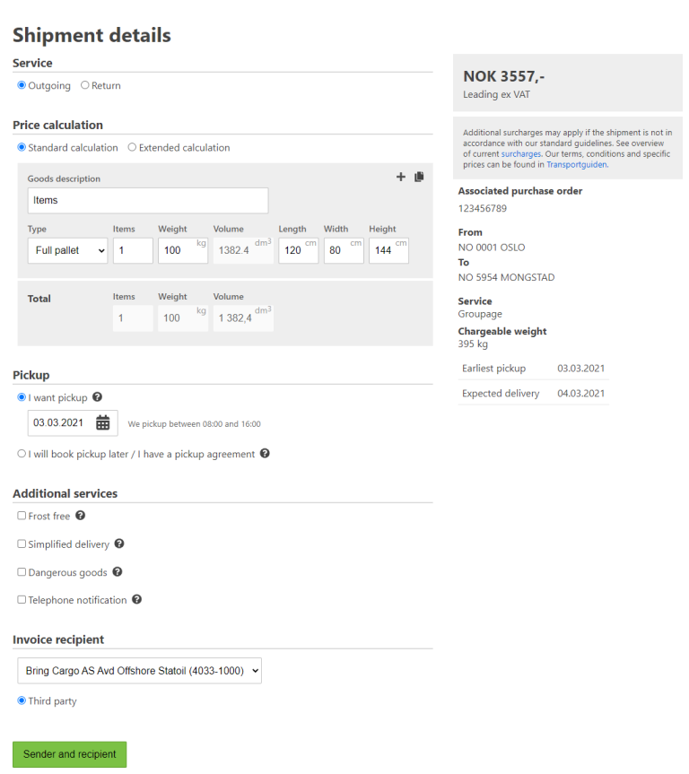Click the Sender and recipient button

[x=70, y=754]
